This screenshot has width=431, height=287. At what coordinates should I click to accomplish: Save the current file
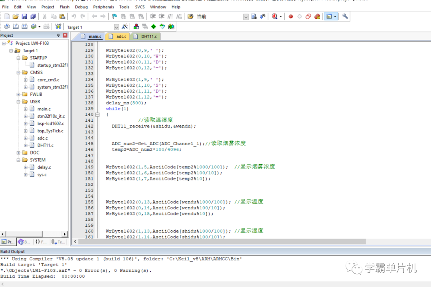24,16
